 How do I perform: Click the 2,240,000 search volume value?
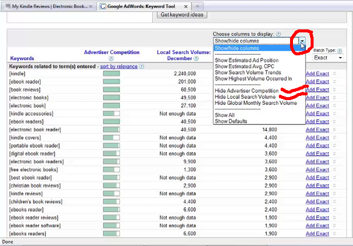(185, 74)
